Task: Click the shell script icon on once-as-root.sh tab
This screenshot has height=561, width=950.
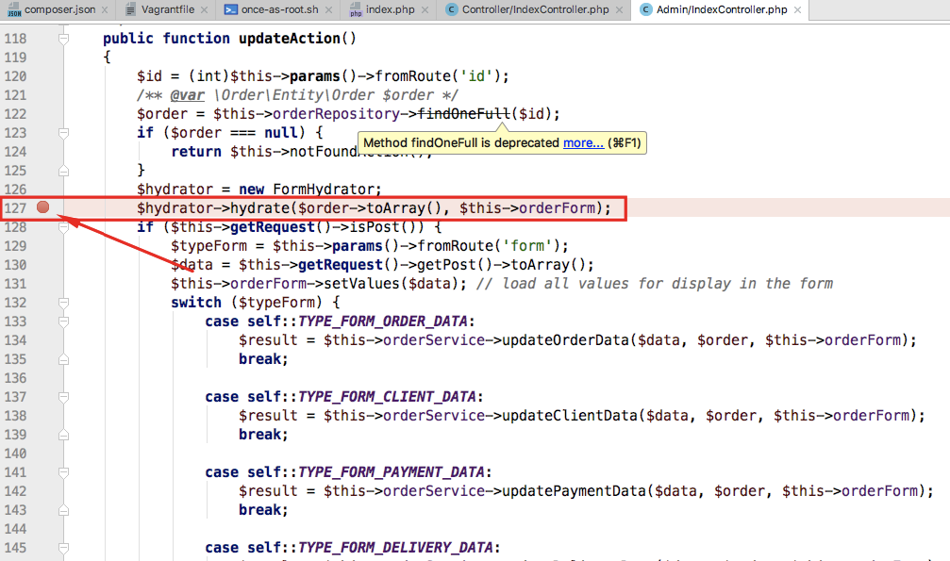Action: [230, 9]
